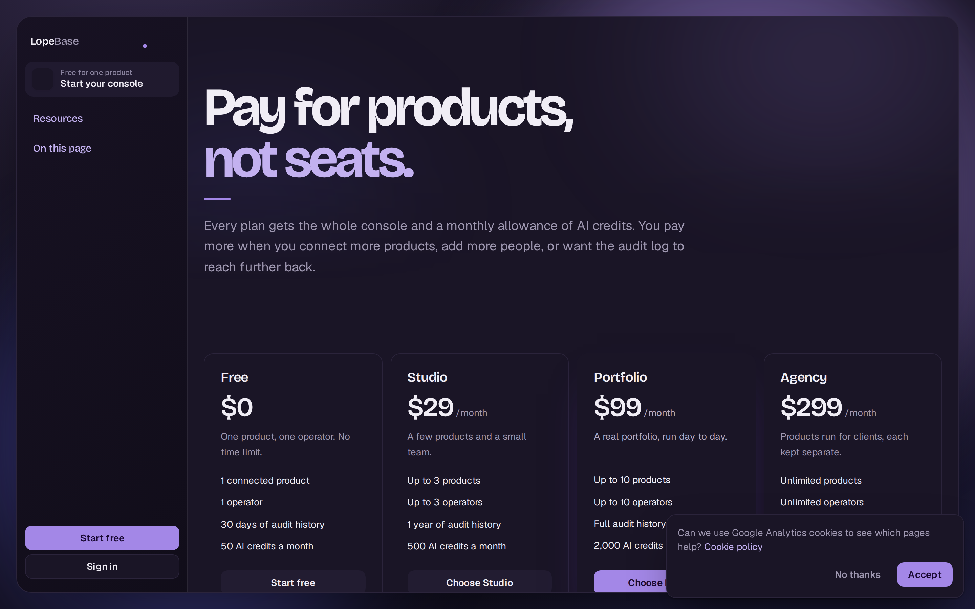Click Start free in the Free plan card
Viewport: 975px width, 609px height.
point(293,582)
